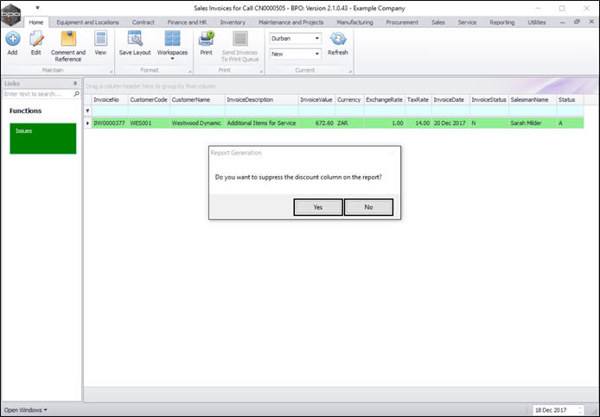Open the Procurement tab
The width and height of the screenshot is (600, 417).
pyautogui.click(x=402, y=22)
